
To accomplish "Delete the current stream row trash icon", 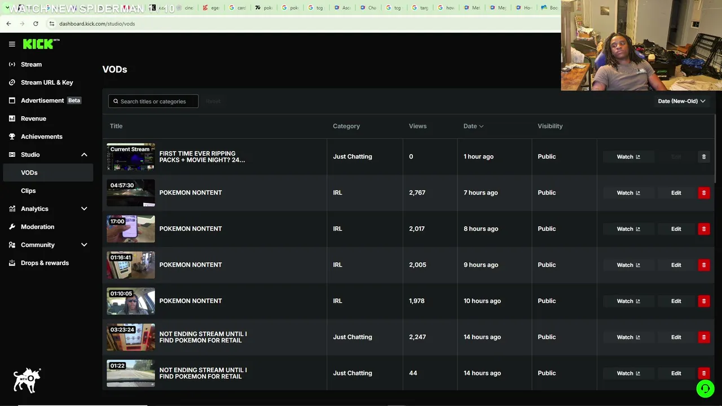I will click(703, 157).
